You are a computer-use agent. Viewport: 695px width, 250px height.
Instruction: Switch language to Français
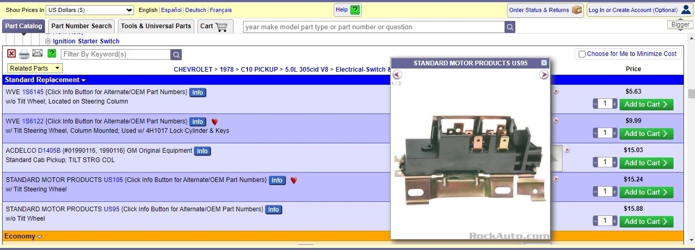(221, 10)
